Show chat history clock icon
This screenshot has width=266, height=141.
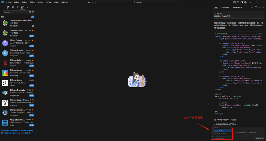[256, 7]
